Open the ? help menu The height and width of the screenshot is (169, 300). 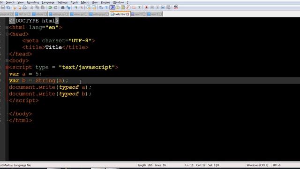click(127, 2)
